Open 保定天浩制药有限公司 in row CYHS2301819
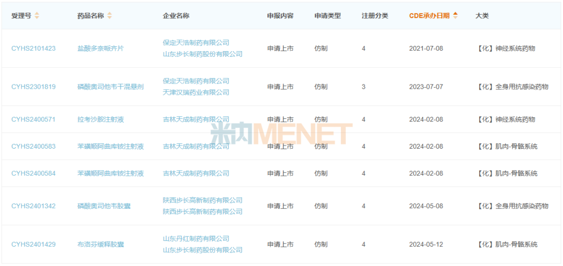563x266 pixels. coord(196,81)
